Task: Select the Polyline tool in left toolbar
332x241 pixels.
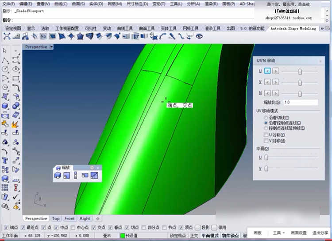Action: tap(5, 60)
